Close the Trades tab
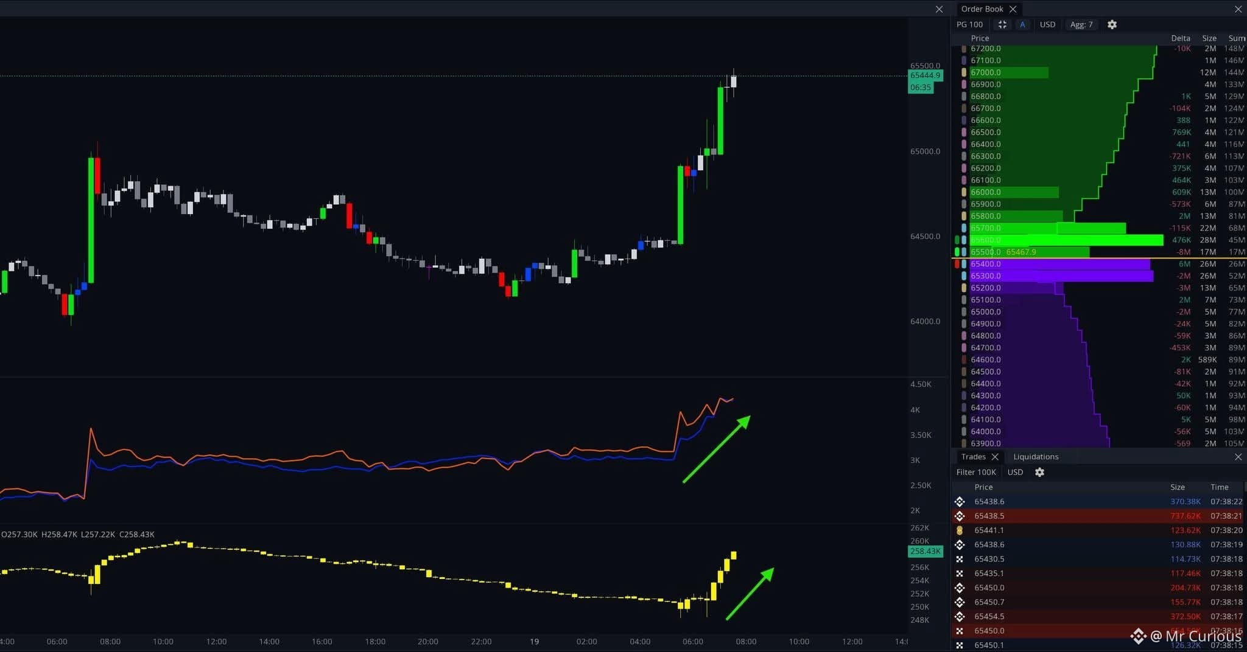Screen dimensions: 1247x652 tap(995, 457)
